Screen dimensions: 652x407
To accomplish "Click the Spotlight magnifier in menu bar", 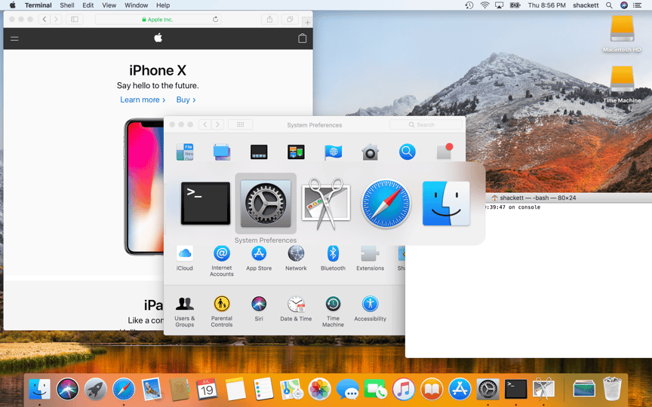I will 609,5.
